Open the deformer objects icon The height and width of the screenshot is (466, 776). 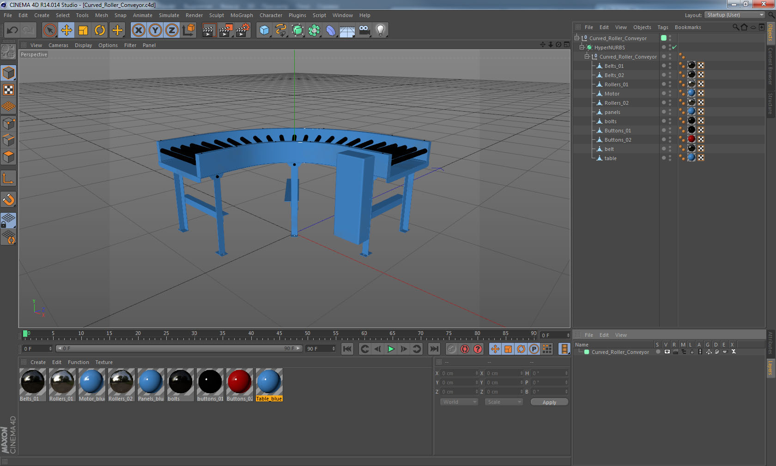pyautogui.click(x=331, y=30)
